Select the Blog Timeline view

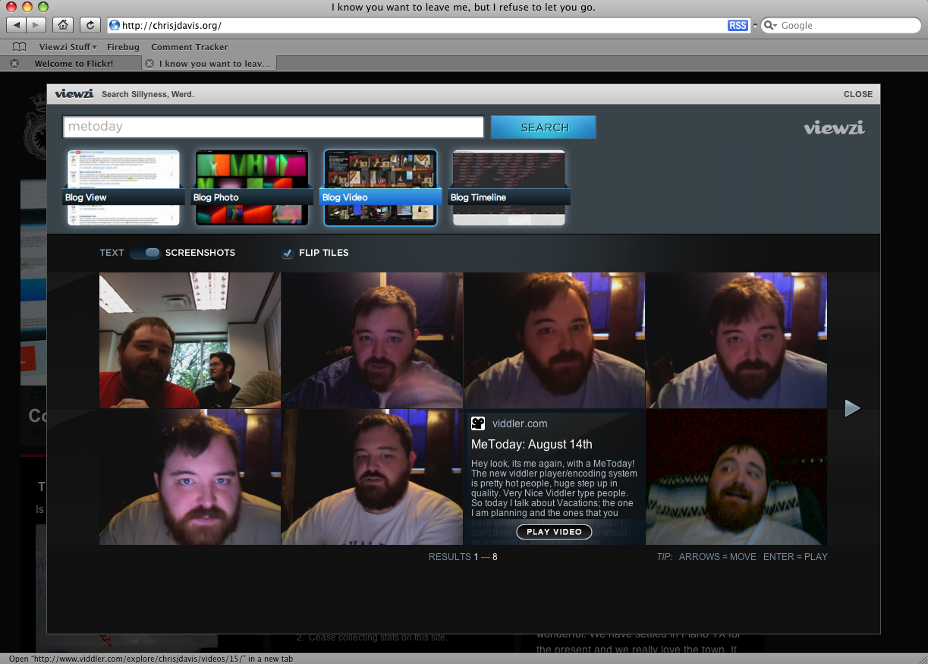tap(509, 187)
